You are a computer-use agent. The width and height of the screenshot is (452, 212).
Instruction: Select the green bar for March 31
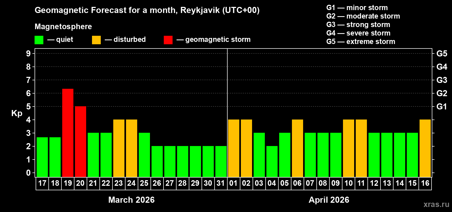(221, 161)
